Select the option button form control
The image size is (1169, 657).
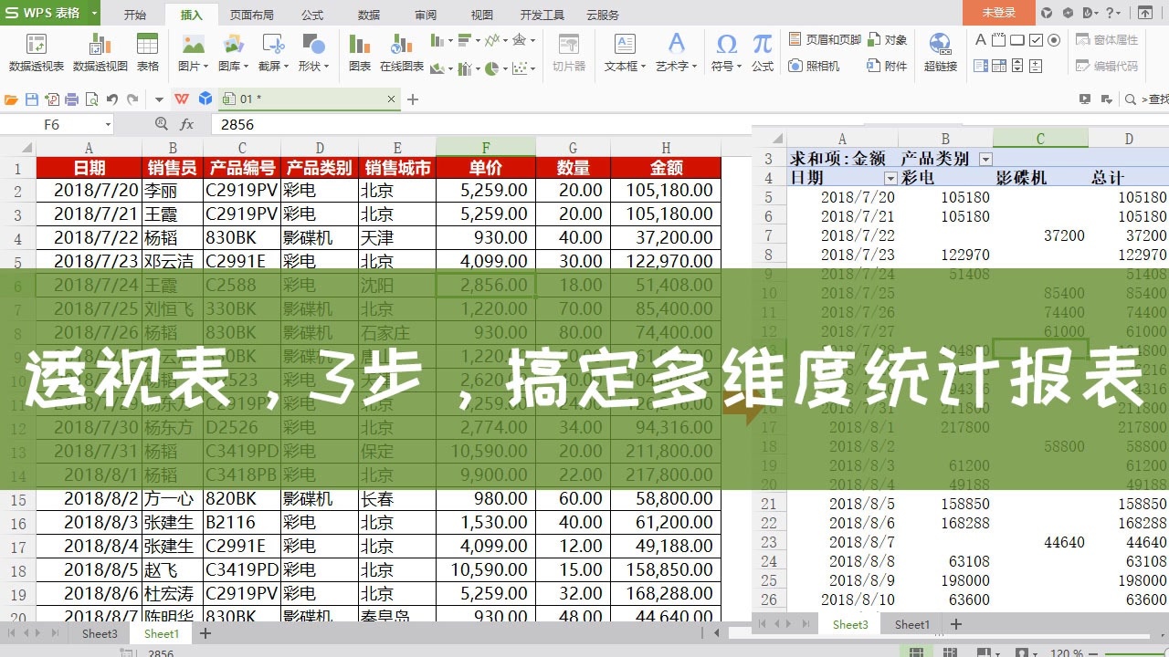tap(1054, 40)
